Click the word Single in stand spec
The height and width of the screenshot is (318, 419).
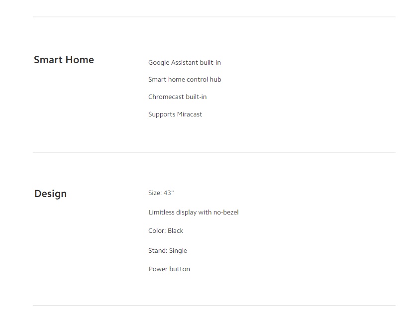point(178,251)
